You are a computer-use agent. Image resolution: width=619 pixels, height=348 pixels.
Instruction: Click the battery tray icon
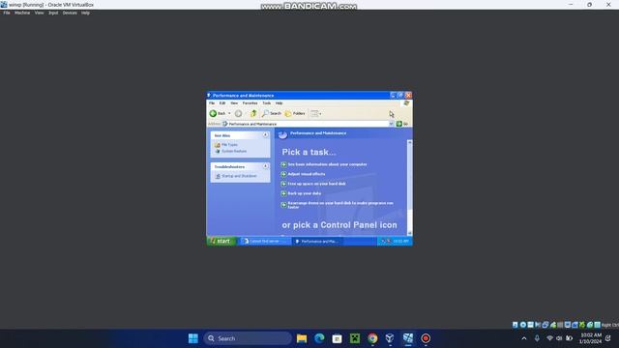coord(569,338)
